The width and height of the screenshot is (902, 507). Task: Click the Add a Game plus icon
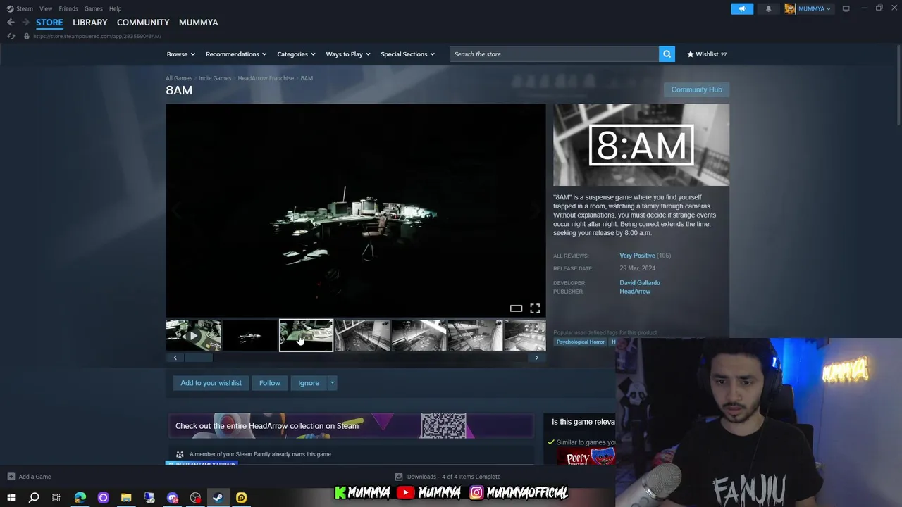click(x=11, y=477)
